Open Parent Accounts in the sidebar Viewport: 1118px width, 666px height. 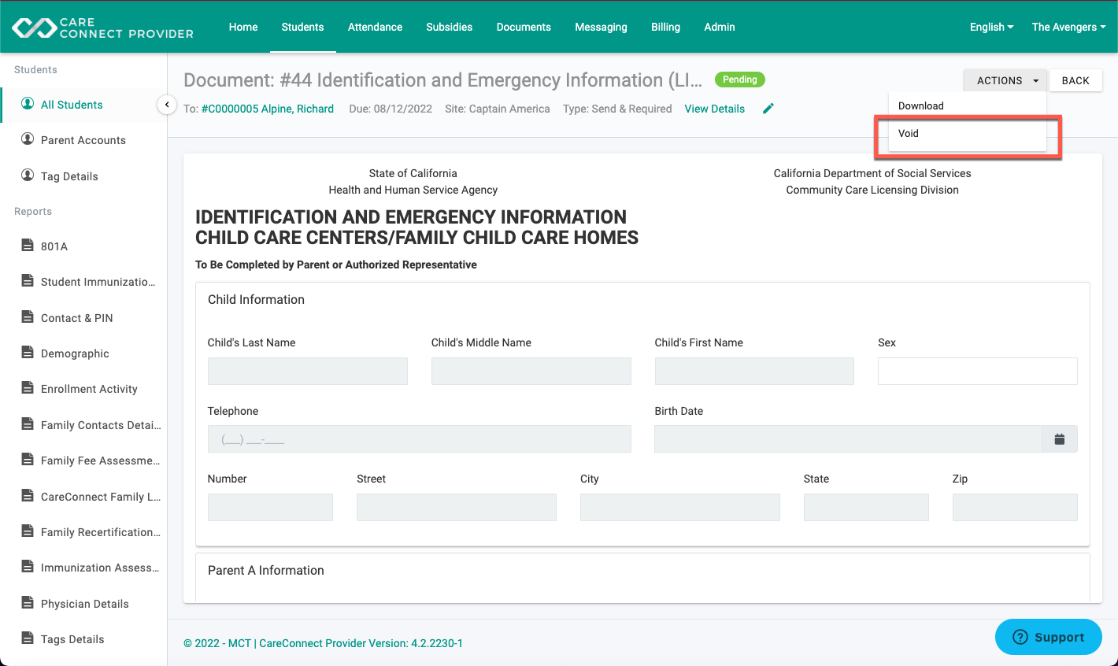[83, 140]
